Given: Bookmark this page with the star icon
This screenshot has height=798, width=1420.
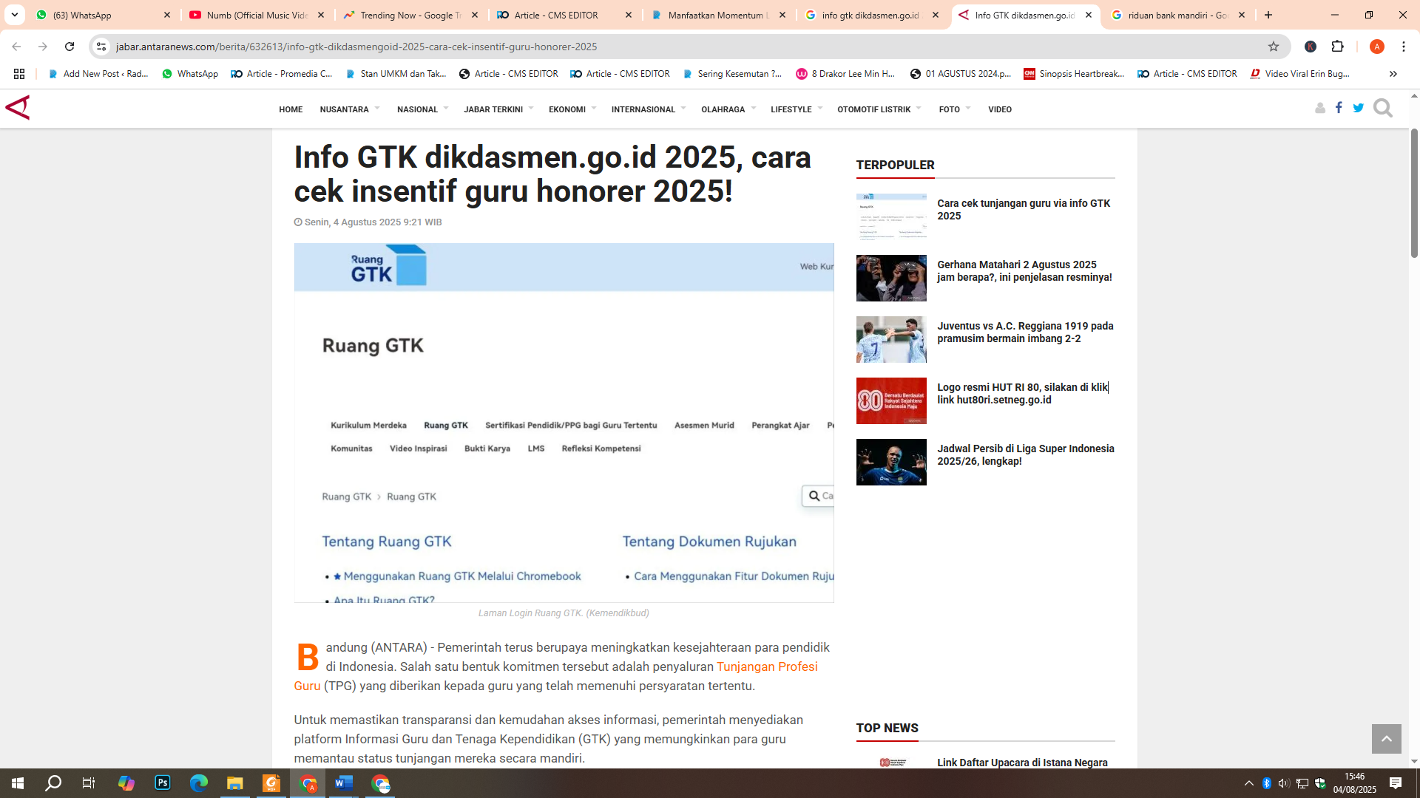Looking at the screenshot, I should coord(1274,47).
